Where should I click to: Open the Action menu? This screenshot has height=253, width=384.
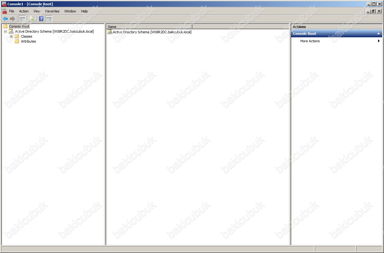click(x=24, y=11)
